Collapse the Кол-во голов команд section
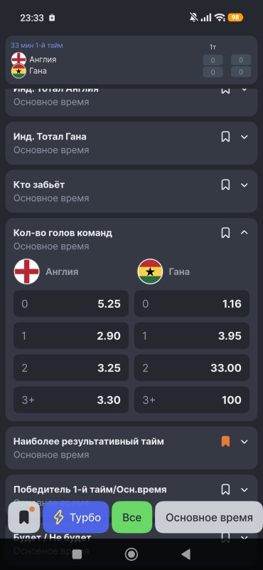263x570 pixels. 245,233
